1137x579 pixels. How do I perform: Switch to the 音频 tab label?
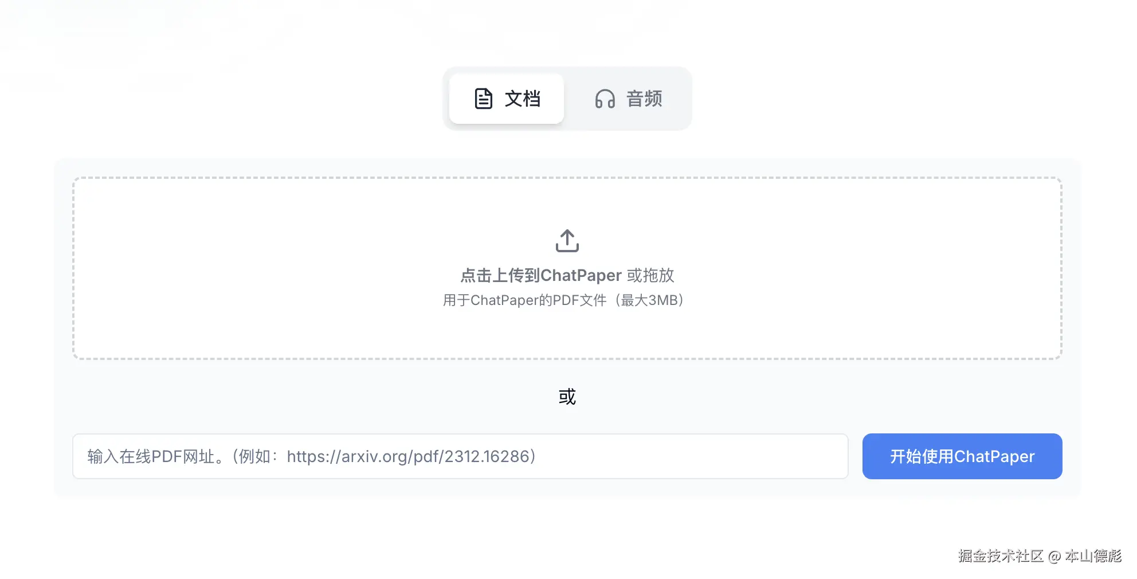click(644, 99)
